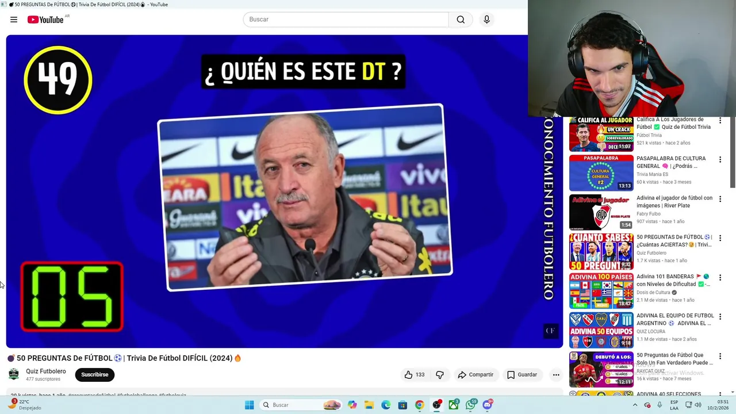
Task: Click channel name 'Fabry Fulbo' in sidebar
Action: [x=648, y=214]
